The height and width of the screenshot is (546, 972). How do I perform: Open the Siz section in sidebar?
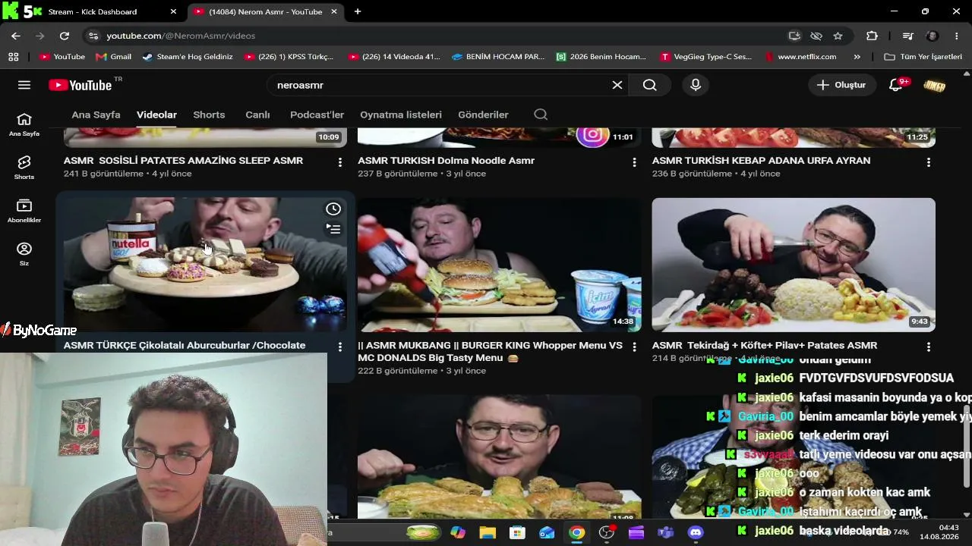(24, 254)
